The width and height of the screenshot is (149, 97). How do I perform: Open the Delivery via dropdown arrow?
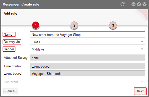(142, 42)
